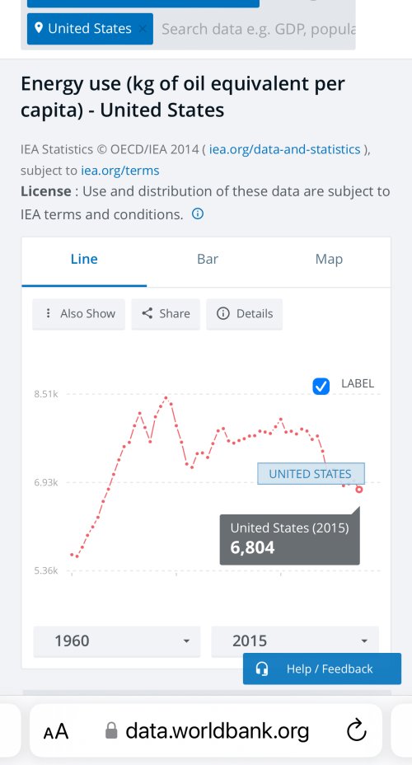Uncheck the LABEL checkbox
Image resolution: width=412 pixels, height=765 pixels.
point(321,387)
